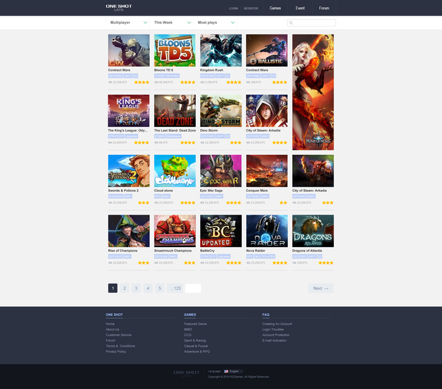This screenshot has height=389, width=442.
Task: Open Creating An Account FAQ link
Action: pos(277,324)
